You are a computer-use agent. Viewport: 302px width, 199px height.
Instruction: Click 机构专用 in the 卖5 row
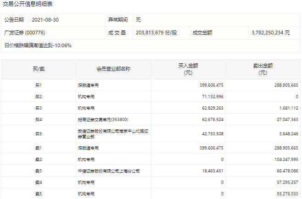[86, 194]
